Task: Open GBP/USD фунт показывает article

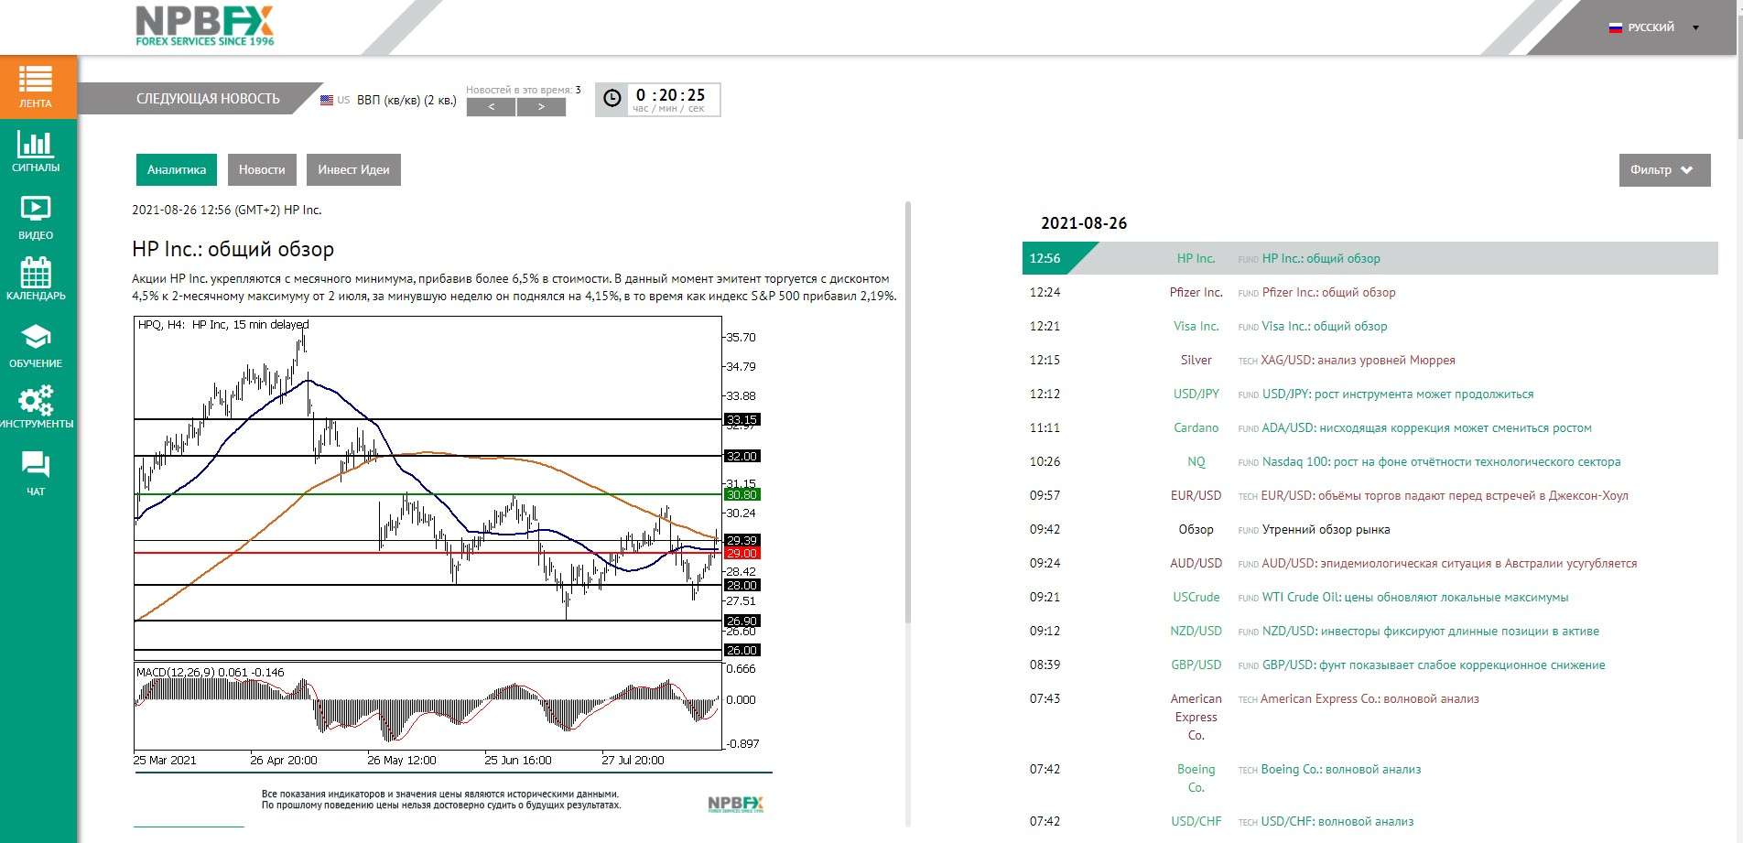Action: [x=1434, y=665]
